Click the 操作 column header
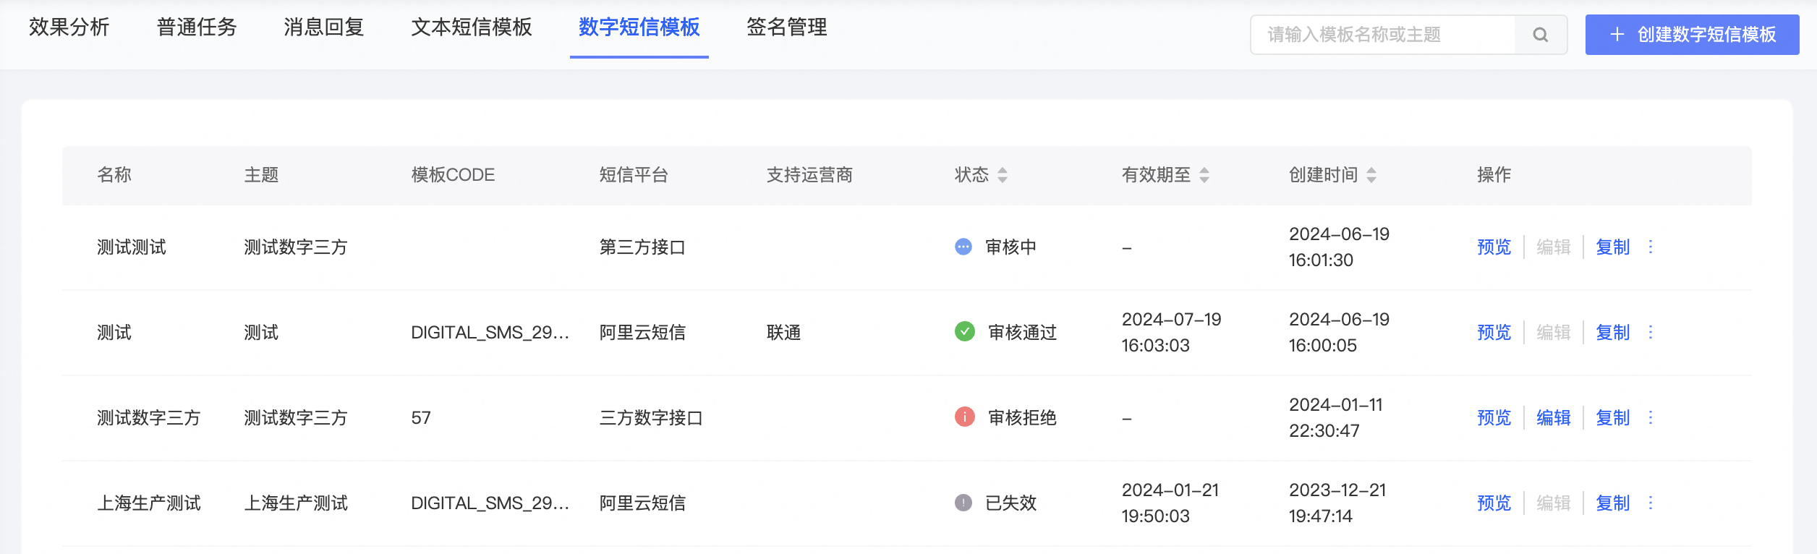 1494,175
